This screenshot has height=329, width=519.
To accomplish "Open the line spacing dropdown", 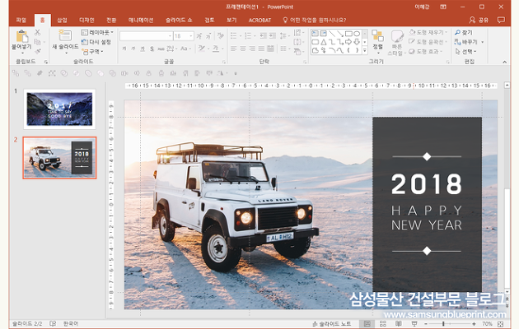I will (284, 35).
